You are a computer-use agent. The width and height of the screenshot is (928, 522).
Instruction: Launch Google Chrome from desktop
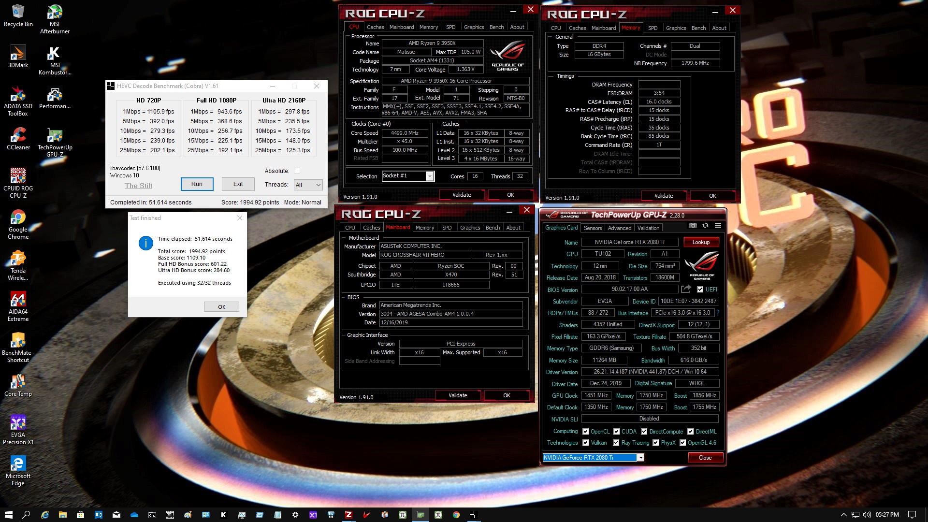(x=18, y=225)
